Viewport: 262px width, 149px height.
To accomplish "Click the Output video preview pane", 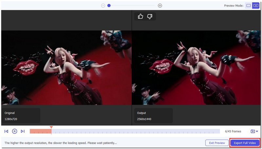I will click(196, 68).
